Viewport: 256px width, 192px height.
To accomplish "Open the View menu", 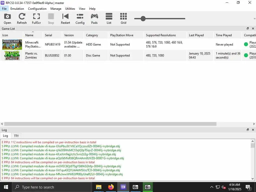I will click(x=82, y=9).
